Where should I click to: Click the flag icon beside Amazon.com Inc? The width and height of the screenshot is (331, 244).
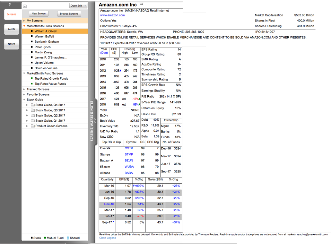point(142,4)
